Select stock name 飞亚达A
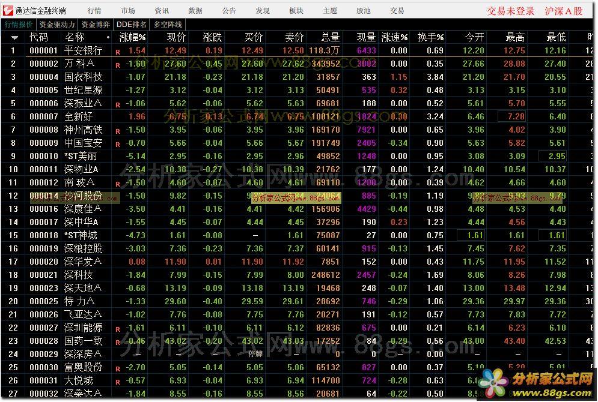Viewport: 598px width, 402px height. pyautogui.click(x=83, y=314)
